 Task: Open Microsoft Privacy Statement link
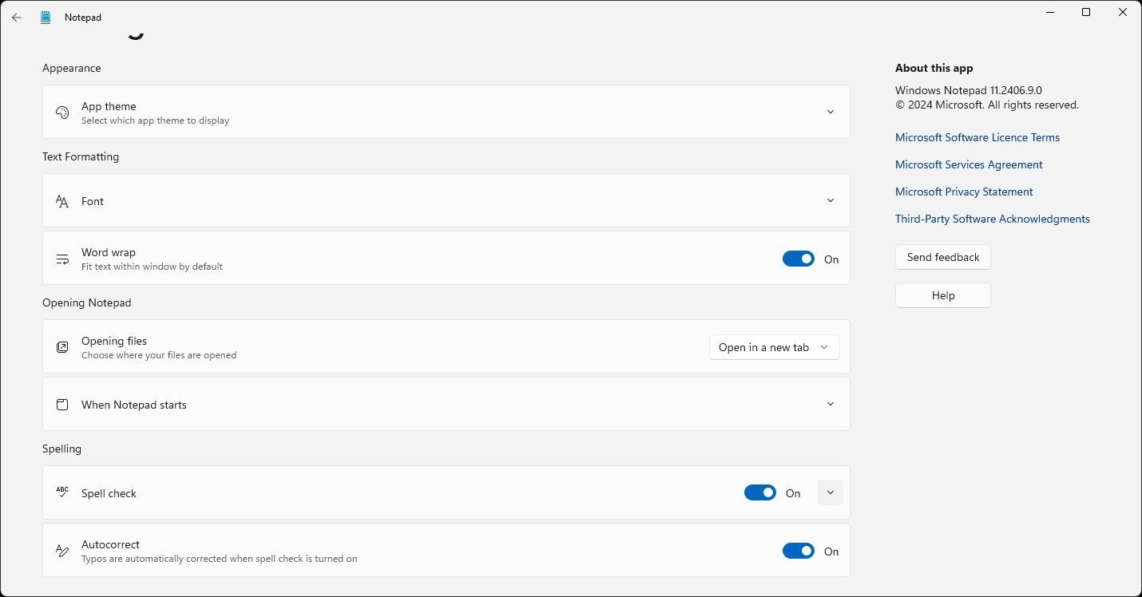click(x=964, y=192)
